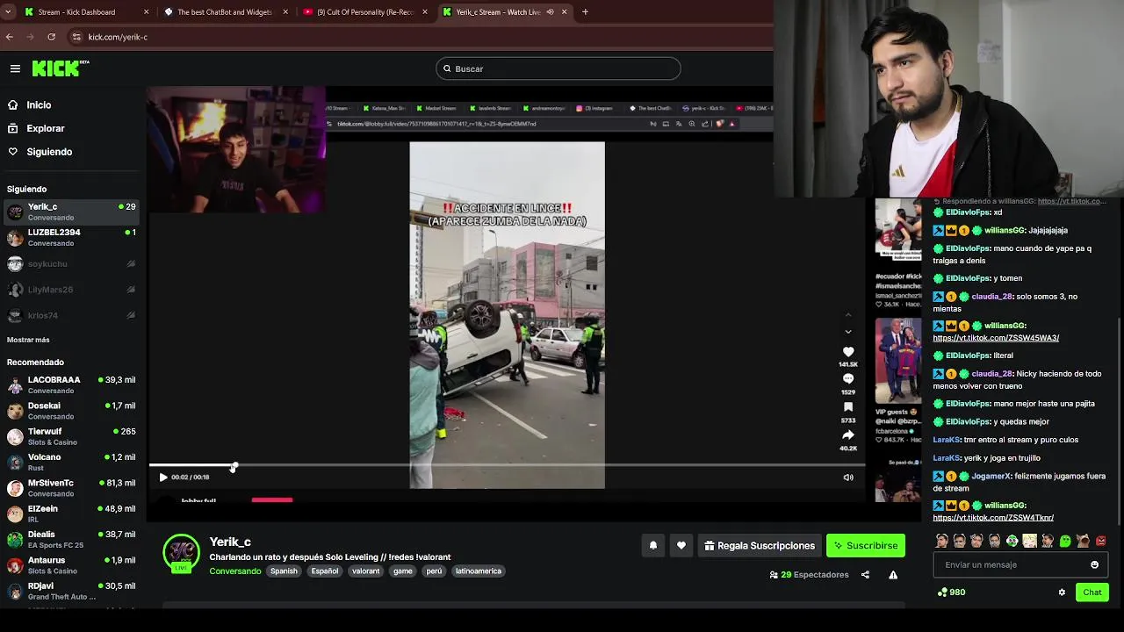1124x632 pixels.
Task: Select the Yerik_c Stream browser tab
Action: 504,12
